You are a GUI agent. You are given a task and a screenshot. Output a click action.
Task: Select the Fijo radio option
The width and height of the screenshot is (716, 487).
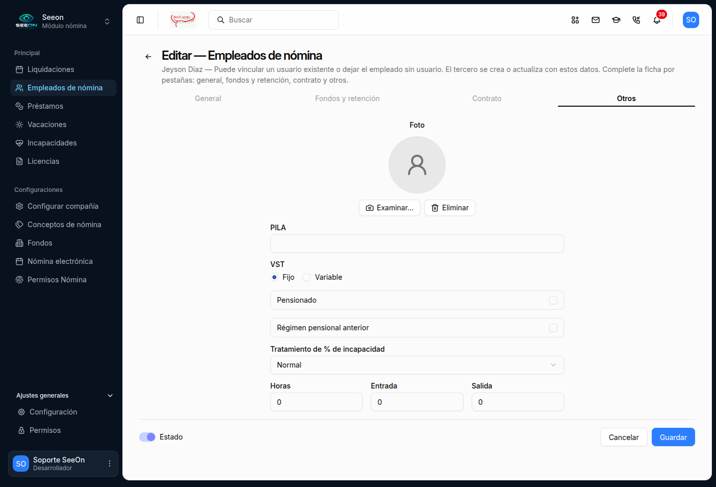274,277
